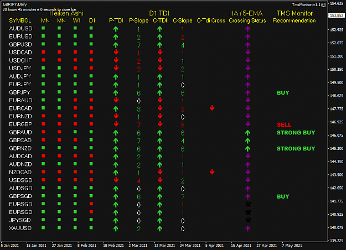346x250 pixels.
Task: Click the green P-TDI up arrow for AUDUSD
Action: click(116, 29)
